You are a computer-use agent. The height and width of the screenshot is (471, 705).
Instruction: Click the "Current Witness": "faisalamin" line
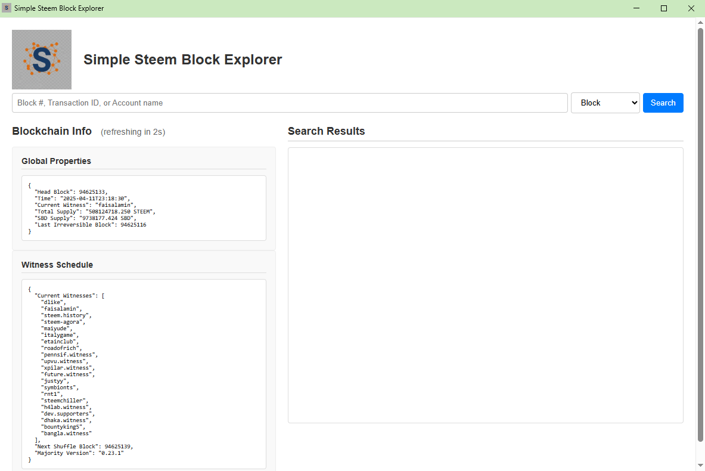point(85,205)
